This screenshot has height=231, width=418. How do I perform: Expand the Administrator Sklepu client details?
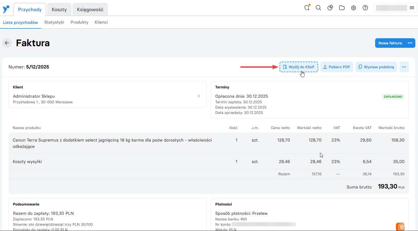(x=199, y=96)
